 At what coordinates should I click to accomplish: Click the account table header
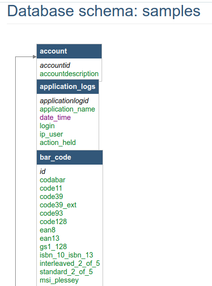click(x=69, y=51)
